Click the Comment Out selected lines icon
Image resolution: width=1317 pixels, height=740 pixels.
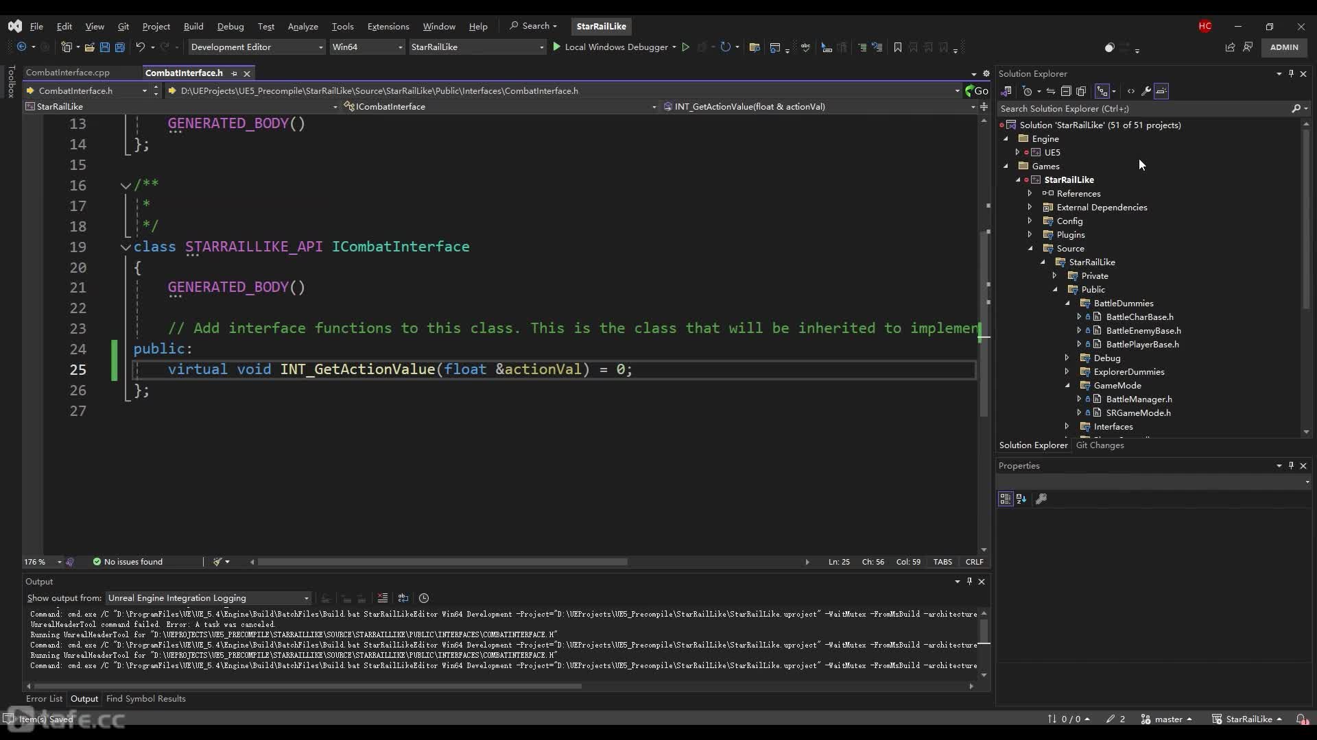point(862,47)
